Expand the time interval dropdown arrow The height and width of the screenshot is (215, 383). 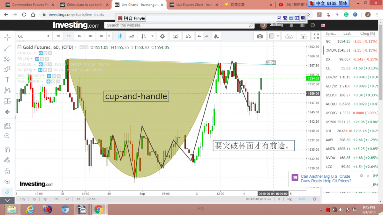click(109, 36)
